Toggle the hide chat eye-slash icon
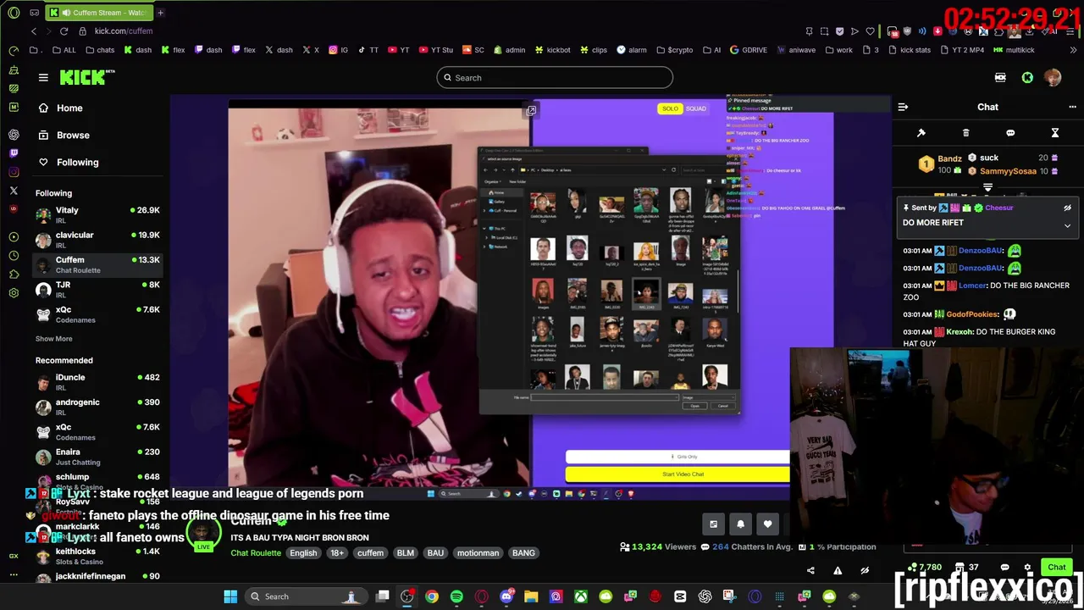This screenshot has width=1084, height=610. click(865, 571)
